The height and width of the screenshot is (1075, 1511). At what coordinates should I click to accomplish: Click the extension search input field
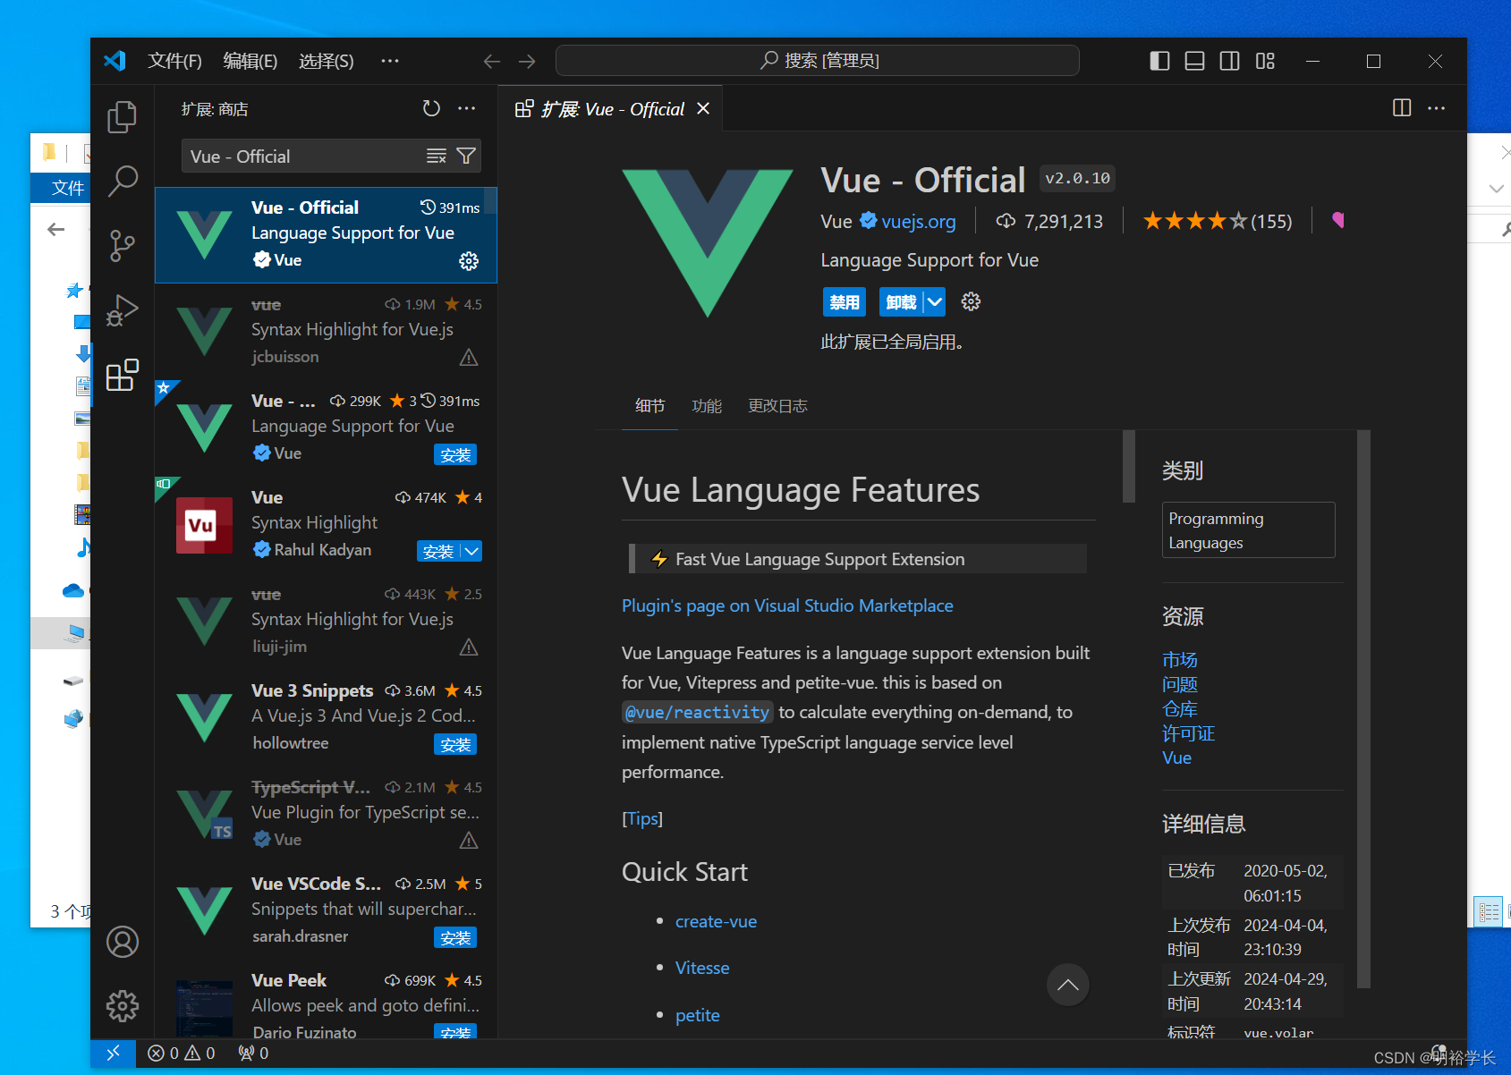[304, 157]
